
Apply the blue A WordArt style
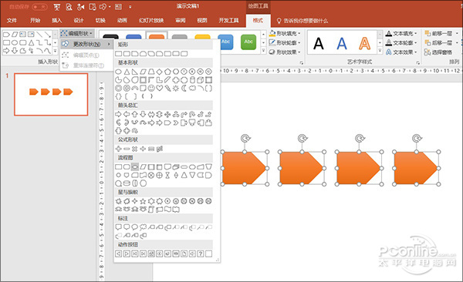click(x=342, y=43)
